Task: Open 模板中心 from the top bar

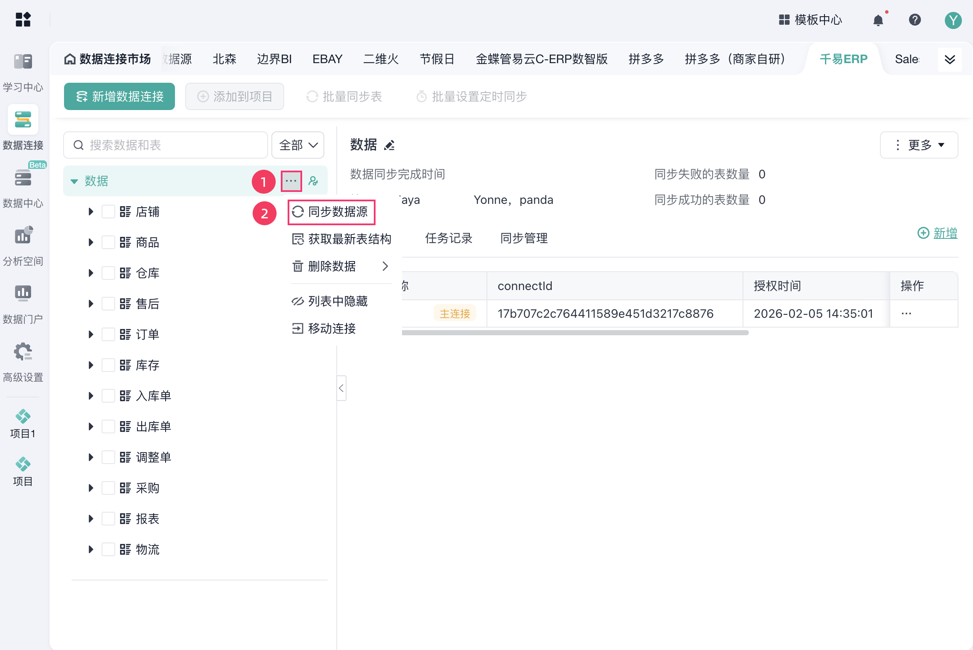Action: tap(810, 20)
